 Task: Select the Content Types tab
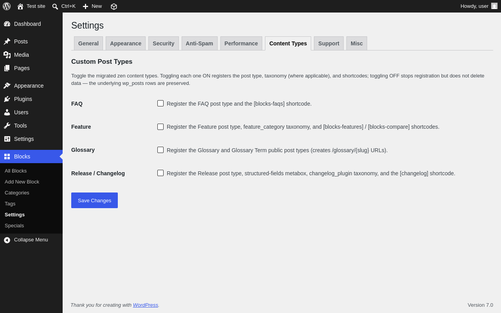(288, 43)
